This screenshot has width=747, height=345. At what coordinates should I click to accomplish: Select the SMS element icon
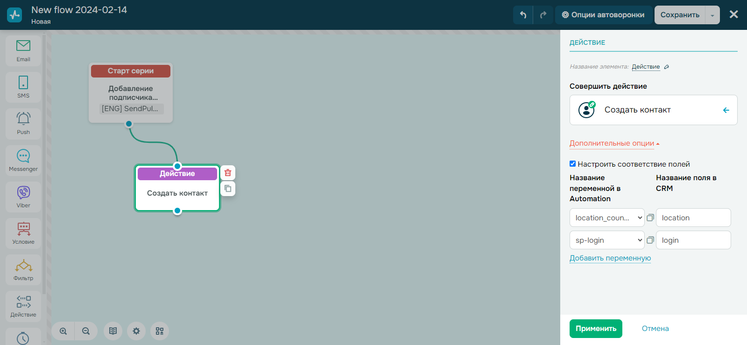[x=23, y=87]
